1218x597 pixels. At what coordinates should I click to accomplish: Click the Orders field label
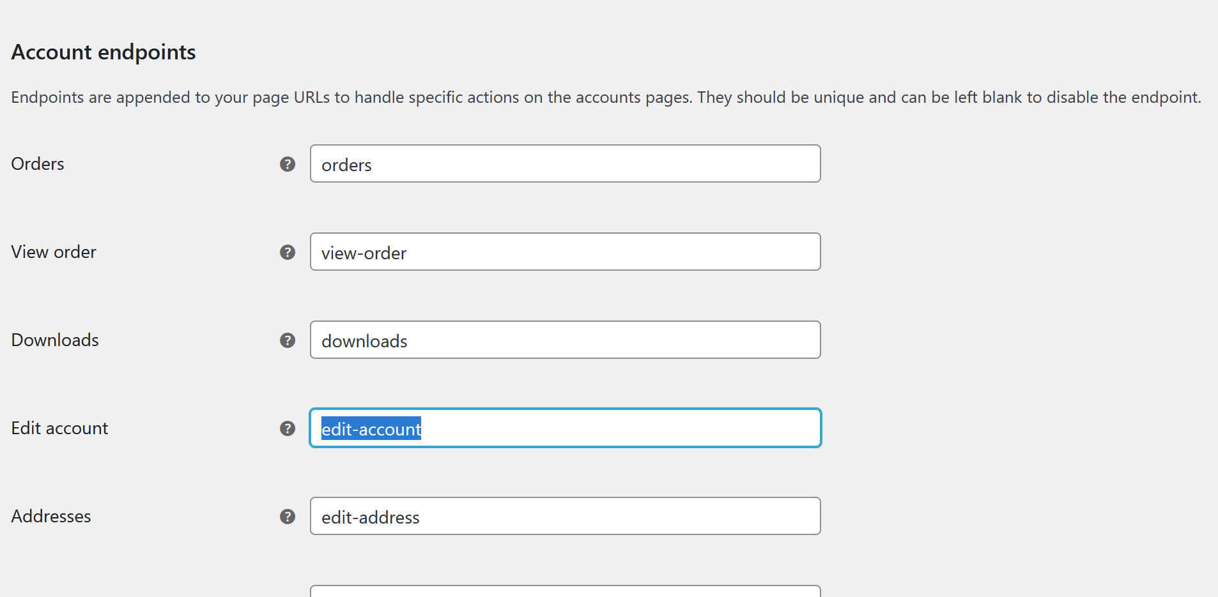point(38,164)
